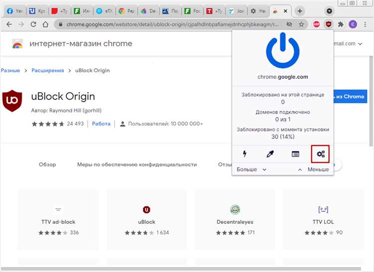Go back with the back arrow
Image resolution: width=374 pixels, height=272 pixels.
pos(9,24)
